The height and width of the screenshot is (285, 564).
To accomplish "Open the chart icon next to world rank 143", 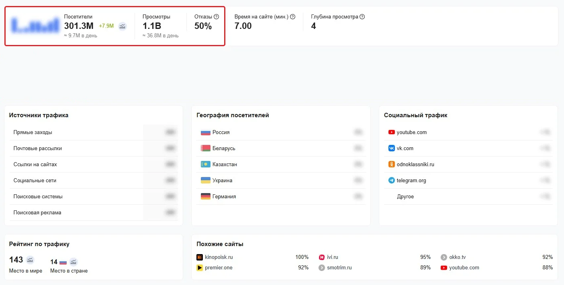I will (x=30, y=260).
